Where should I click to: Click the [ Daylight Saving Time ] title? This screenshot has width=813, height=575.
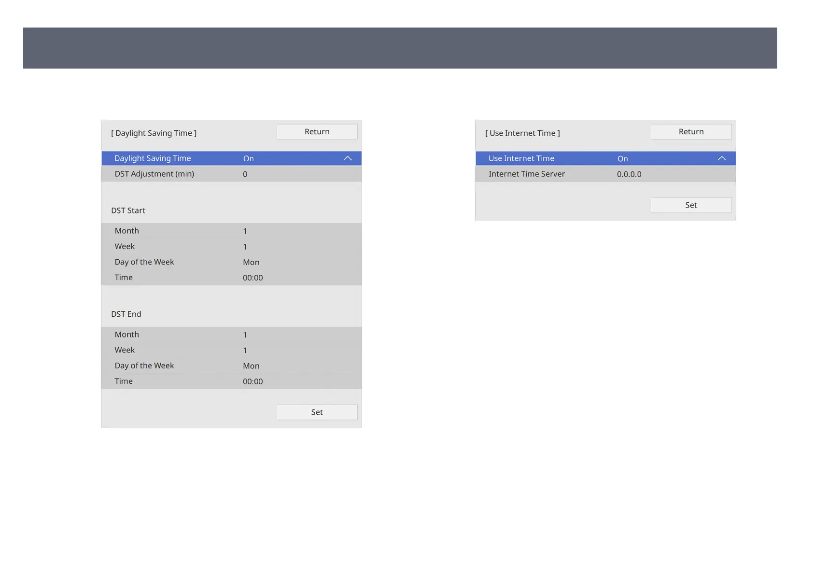(154, 133)
